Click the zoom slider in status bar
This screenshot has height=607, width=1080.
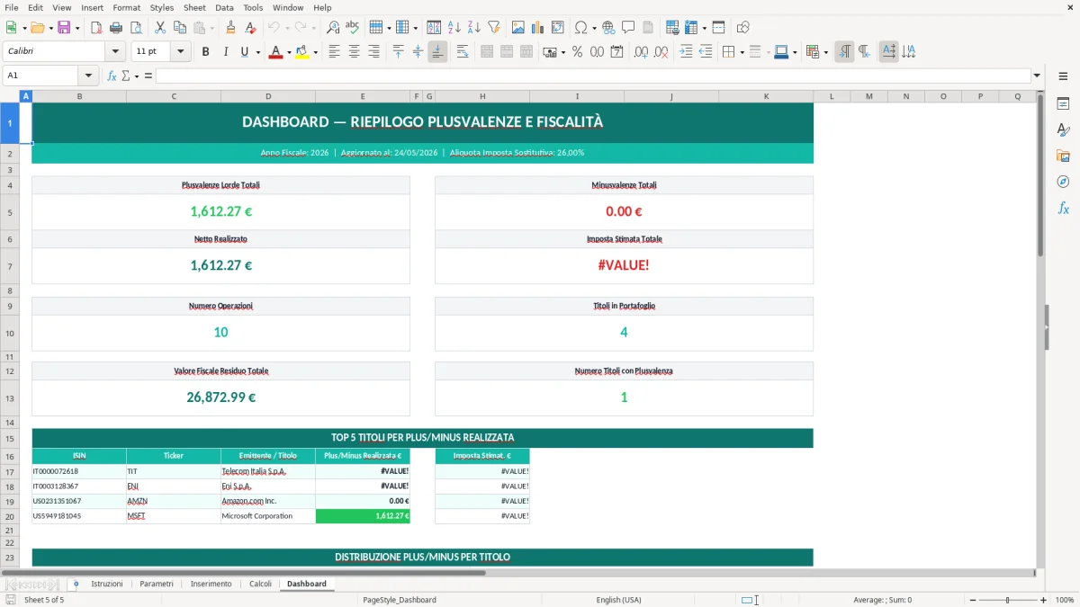1007,600
